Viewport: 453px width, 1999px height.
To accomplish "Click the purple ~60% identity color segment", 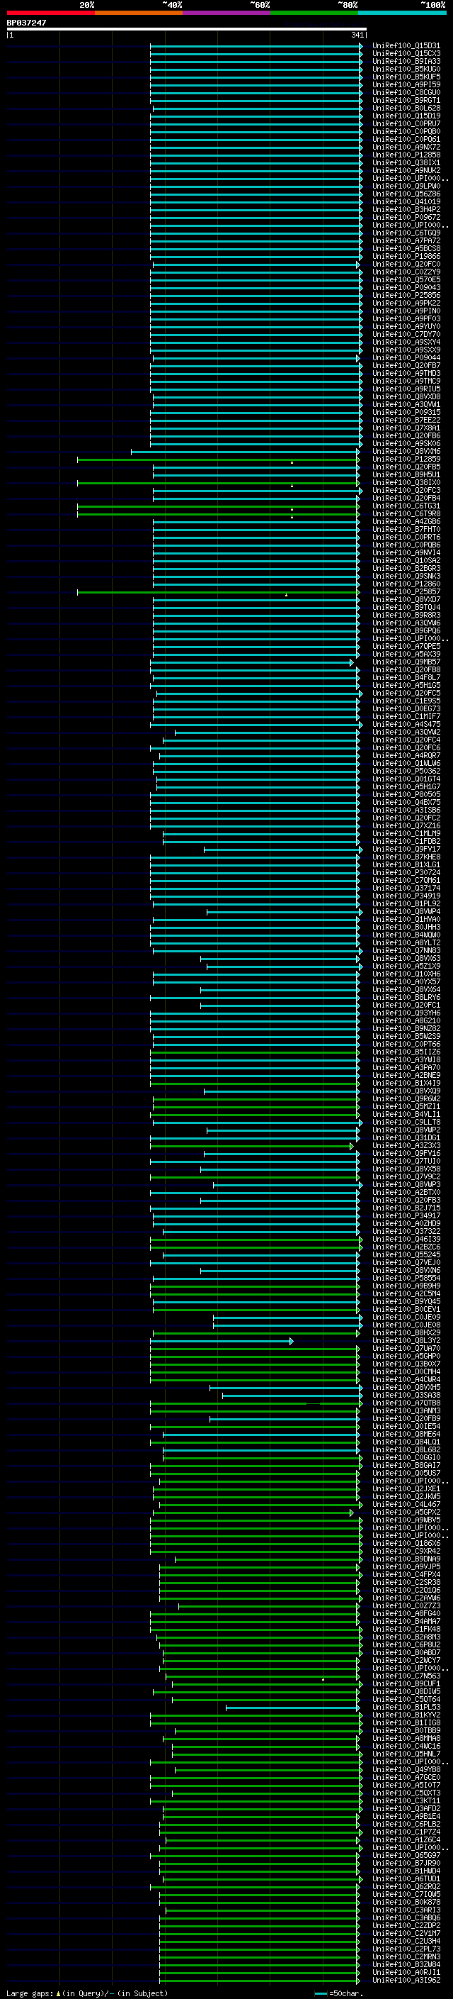I will point(226,13).
